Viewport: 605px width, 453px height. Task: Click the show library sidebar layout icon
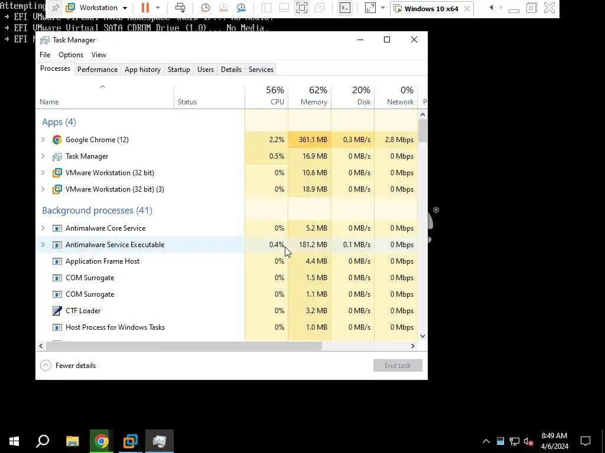click(x=266, y=8)
